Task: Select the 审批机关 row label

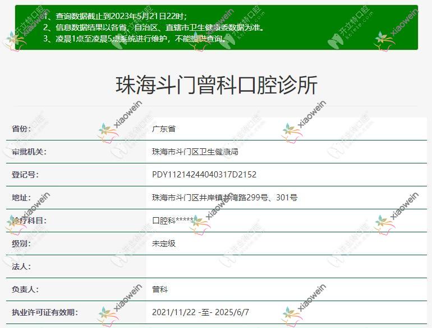Action: click(x=29, y=152)
